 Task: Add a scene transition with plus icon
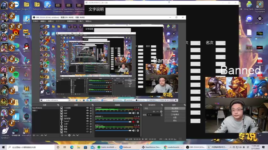(154, 112)
